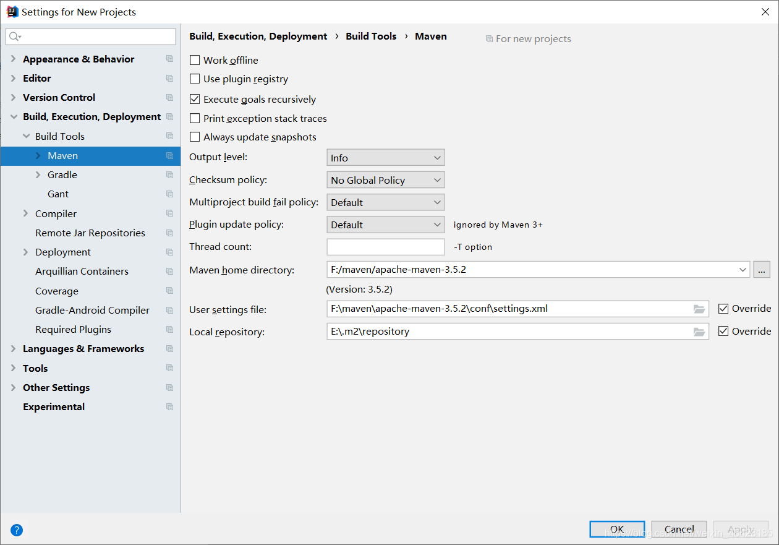779x545 pixels.
Task: Select Gant settings page
Action: coord(58,194)
